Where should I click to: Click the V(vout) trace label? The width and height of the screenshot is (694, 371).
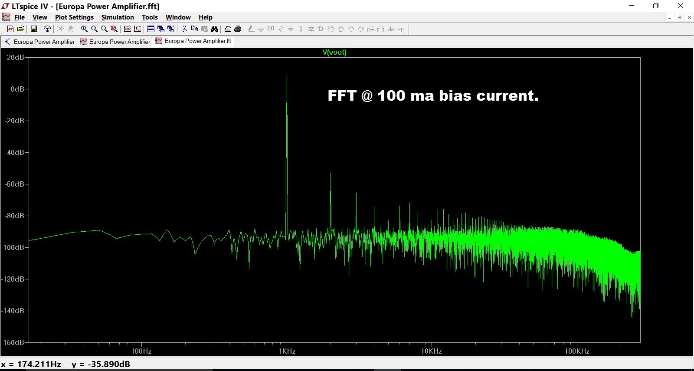[334, 52]
